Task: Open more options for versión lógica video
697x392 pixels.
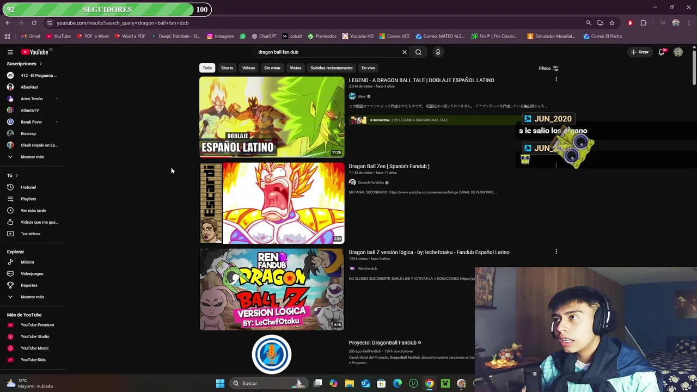Action: pos(556,252)
